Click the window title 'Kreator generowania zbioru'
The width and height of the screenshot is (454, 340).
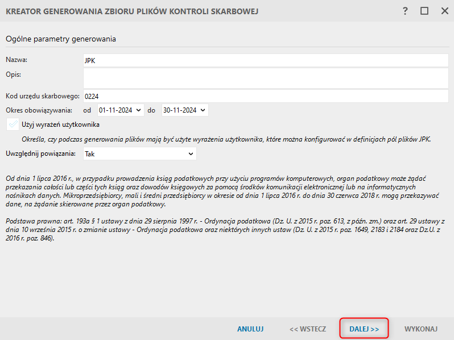132,11
